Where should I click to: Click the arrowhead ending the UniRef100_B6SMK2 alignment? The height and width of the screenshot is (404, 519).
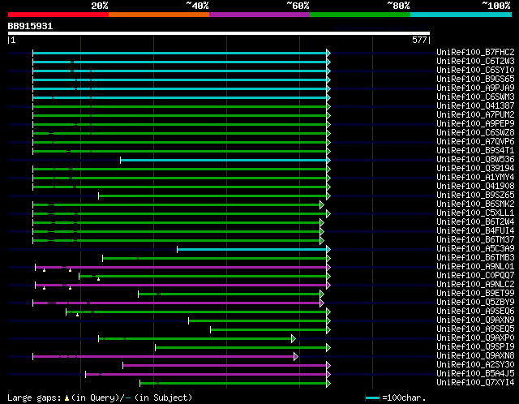point(322,204)
